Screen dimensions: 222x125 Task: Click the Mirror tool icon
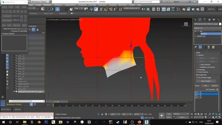pos(143,9)
